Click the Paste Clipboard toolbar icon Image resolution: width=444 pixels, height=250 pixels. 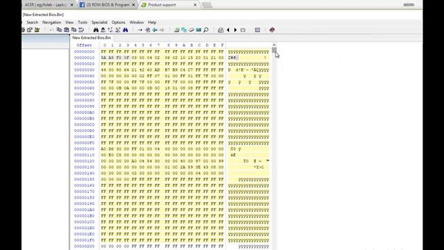click(74, 30)
